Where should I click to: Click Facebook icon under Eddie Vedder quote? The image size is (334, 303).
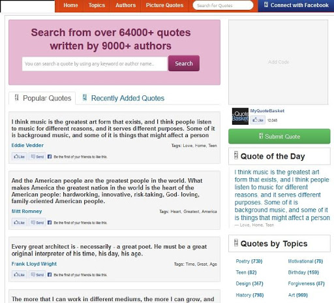coord(50,157)
